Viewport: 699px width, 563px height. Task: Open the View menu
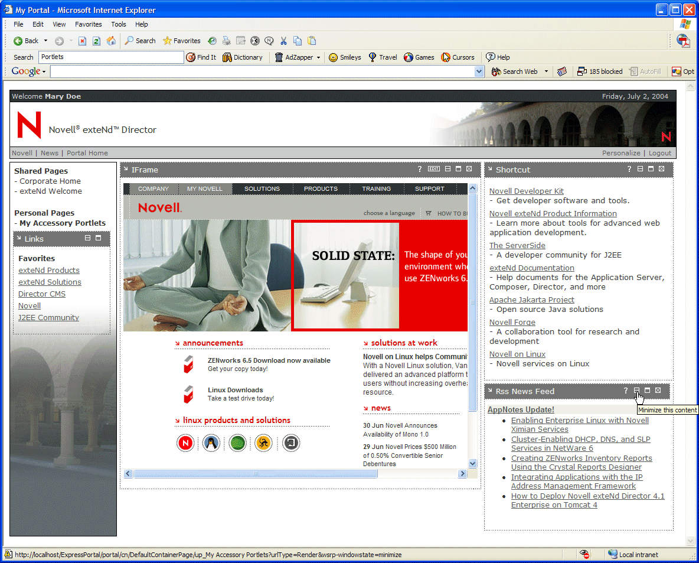click(59, 24)
